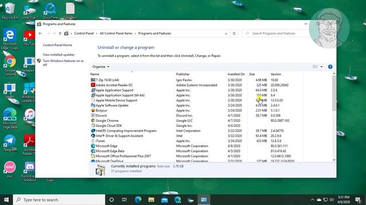The height and width of the screenshot is (205, 366).
Task: Click the vertical scrollbar thumb
Action: point(334,93)
